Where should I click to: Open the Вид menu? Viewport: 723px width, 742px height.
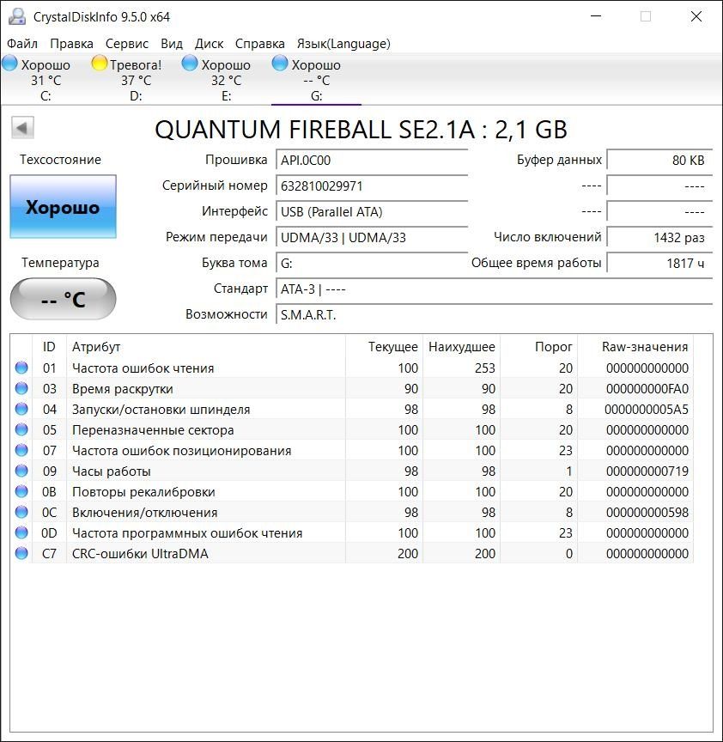click(x=172, y=44)
